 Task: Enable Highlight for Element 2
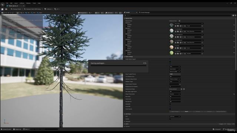coord(126,36)
